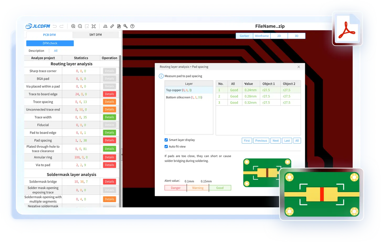
Task: Click the undo arrow icon
Action: 55,26
